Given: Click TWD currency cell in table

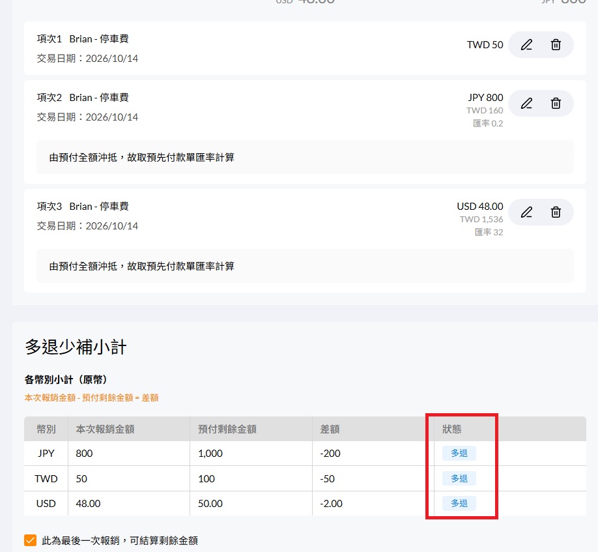Looking at the screenshot, I should [46, 478].
